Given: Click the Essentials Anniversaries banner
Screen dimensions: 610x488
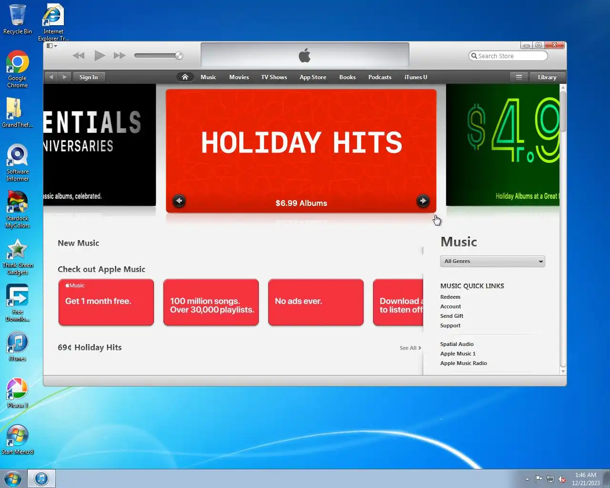Looking at the screenshot, I should point(100,145).
